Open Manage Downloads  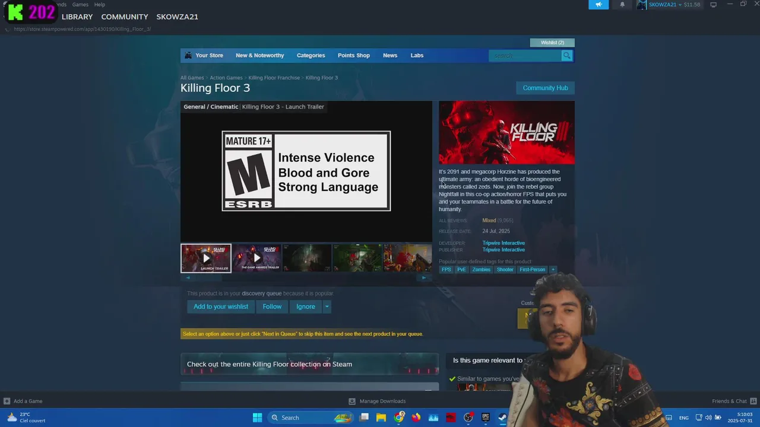pyautogui.click(x=377, y=401)
